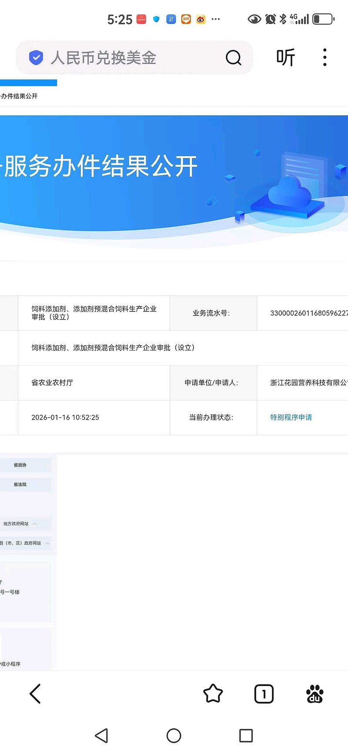Tap the 听 listen button
Viewport: 348px width, 754px height.
[x=285, y=57]
